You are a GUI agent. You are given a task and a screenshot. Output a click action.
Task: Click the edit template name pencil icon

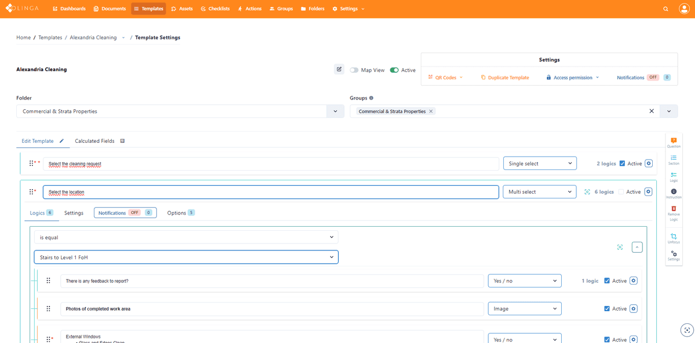(339, 69)
